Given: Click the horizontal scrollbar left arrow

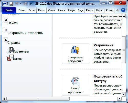Looking at the screenshot, I should pyautogui.click(x=4, y=99).
